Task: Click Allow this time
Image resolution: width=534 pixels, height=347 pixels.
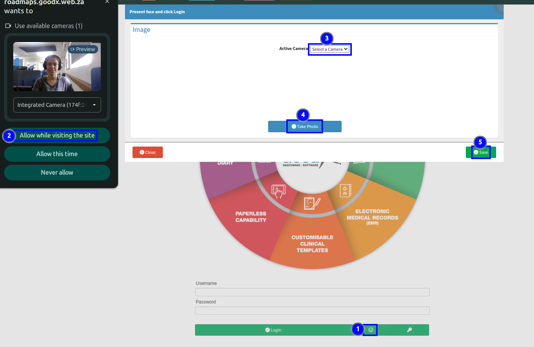Action: [x=57, y=154]
